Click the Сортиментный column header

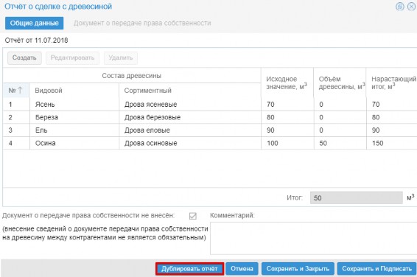(190, 91)
